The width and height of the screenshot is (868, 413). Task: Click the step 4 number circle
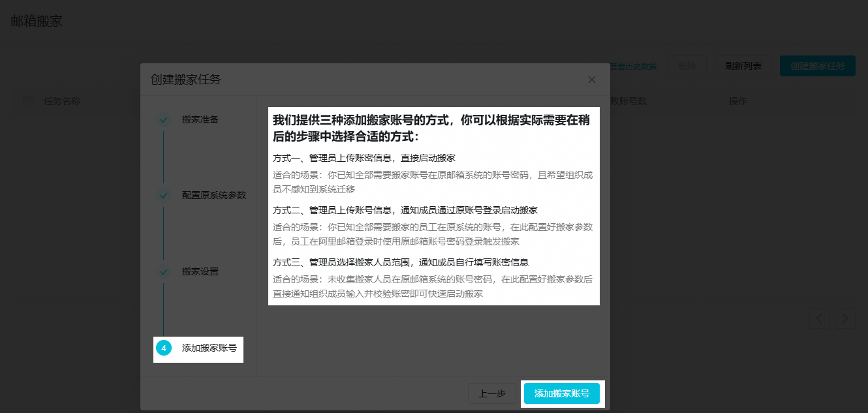pyautogui.click(x=164, y=348)
